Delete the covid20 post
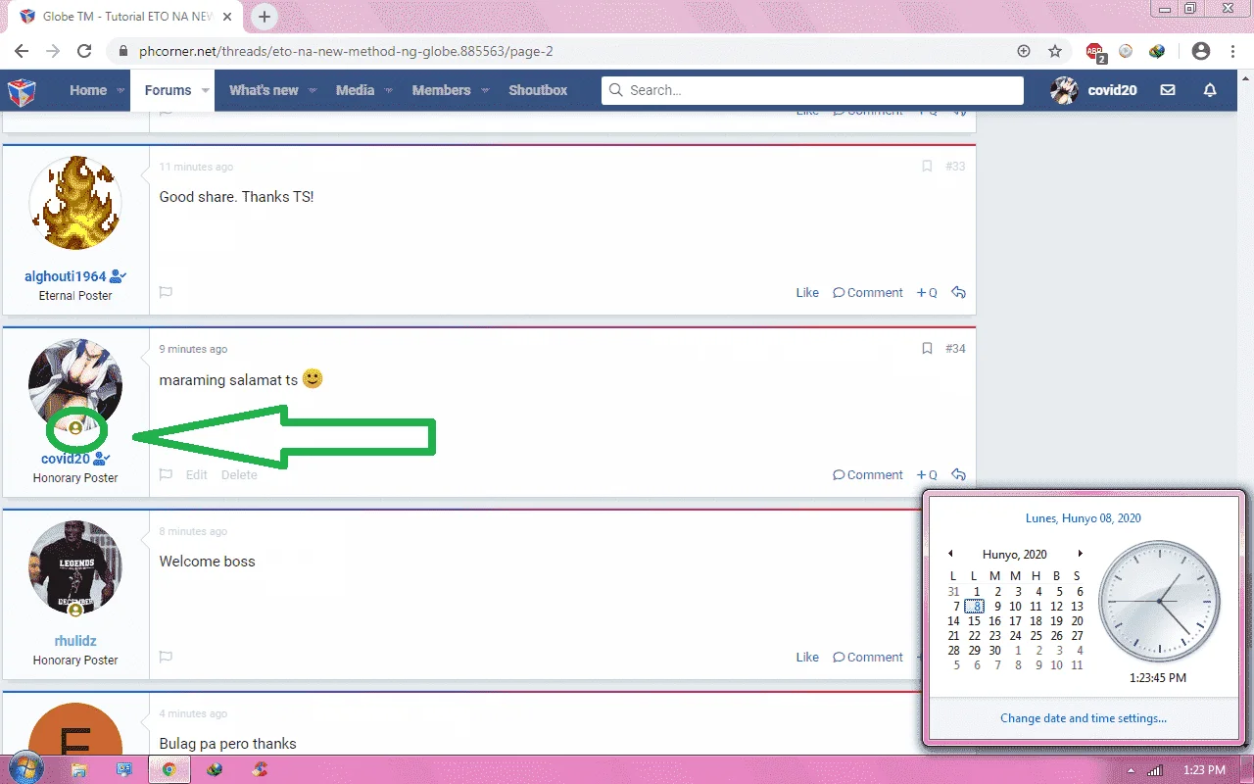 [239, 474]
